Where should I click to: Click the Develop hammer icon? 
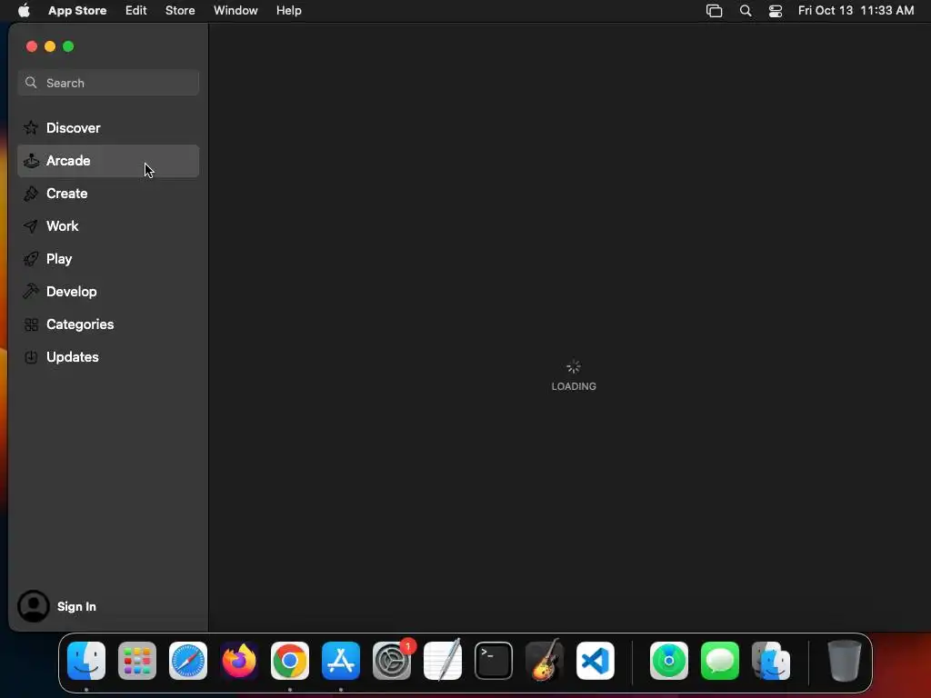click(31, 292)
